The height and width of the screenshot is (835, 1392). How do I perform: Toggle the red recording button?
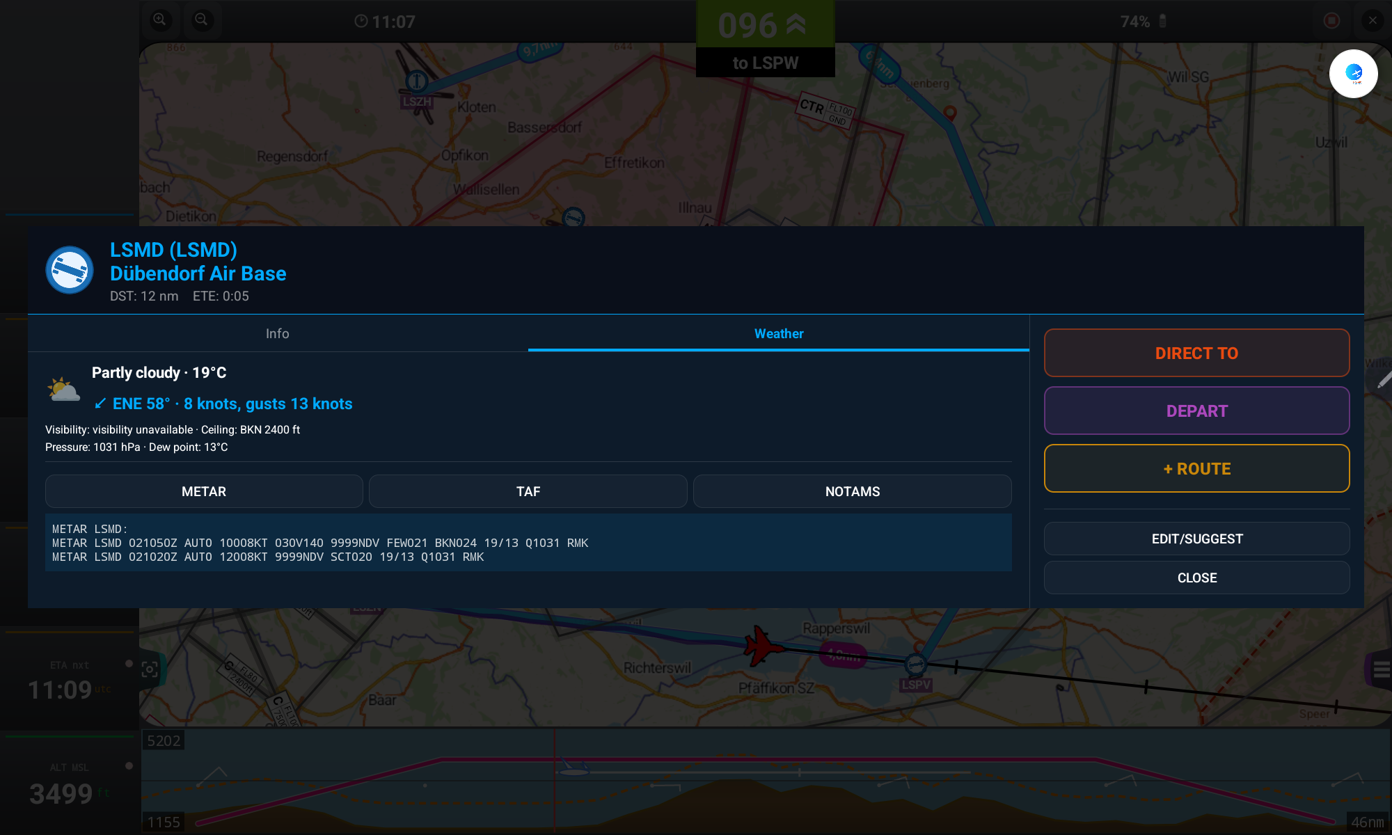point(1331,20)
